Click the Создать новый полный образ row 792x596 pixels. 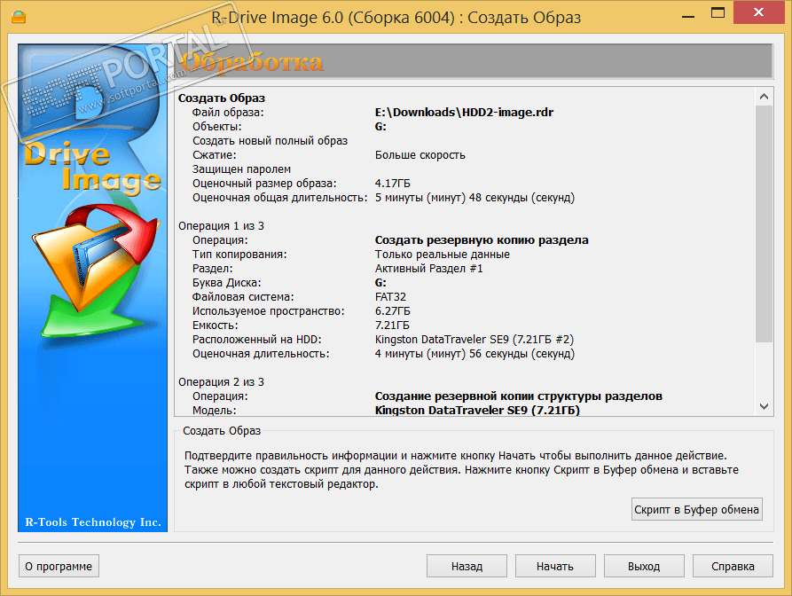point(270,141)
